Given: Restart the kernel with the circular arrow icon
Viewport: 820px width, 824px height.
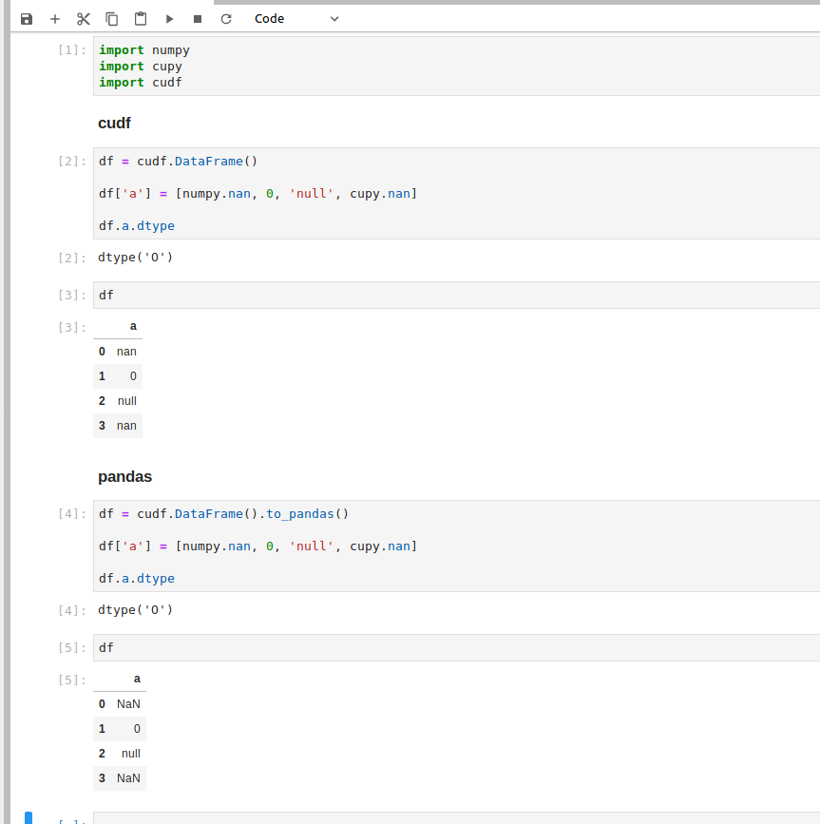Looking at the screenshot, I should (x=226, y=19).
